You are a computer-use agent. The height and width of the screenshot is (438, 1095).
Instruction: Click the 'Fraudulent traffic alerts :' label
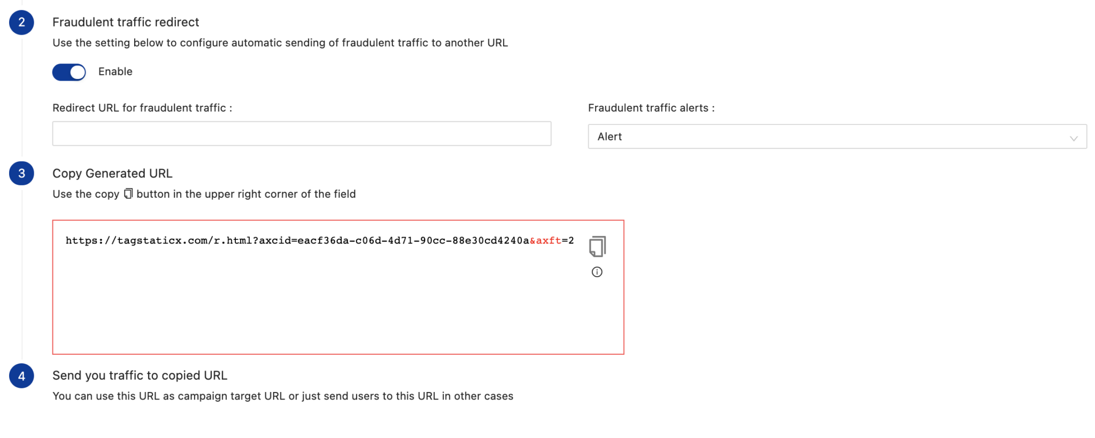(x=651, y=108)
